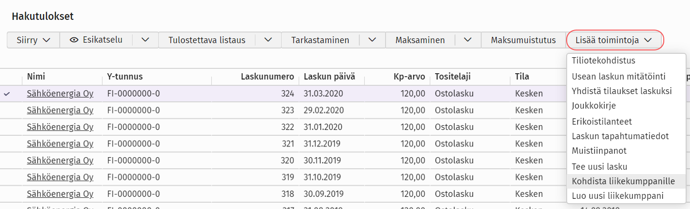Sort by the Tila column header
The height and width of the screenshot is (209, 690).
click(x=522, y=77)
